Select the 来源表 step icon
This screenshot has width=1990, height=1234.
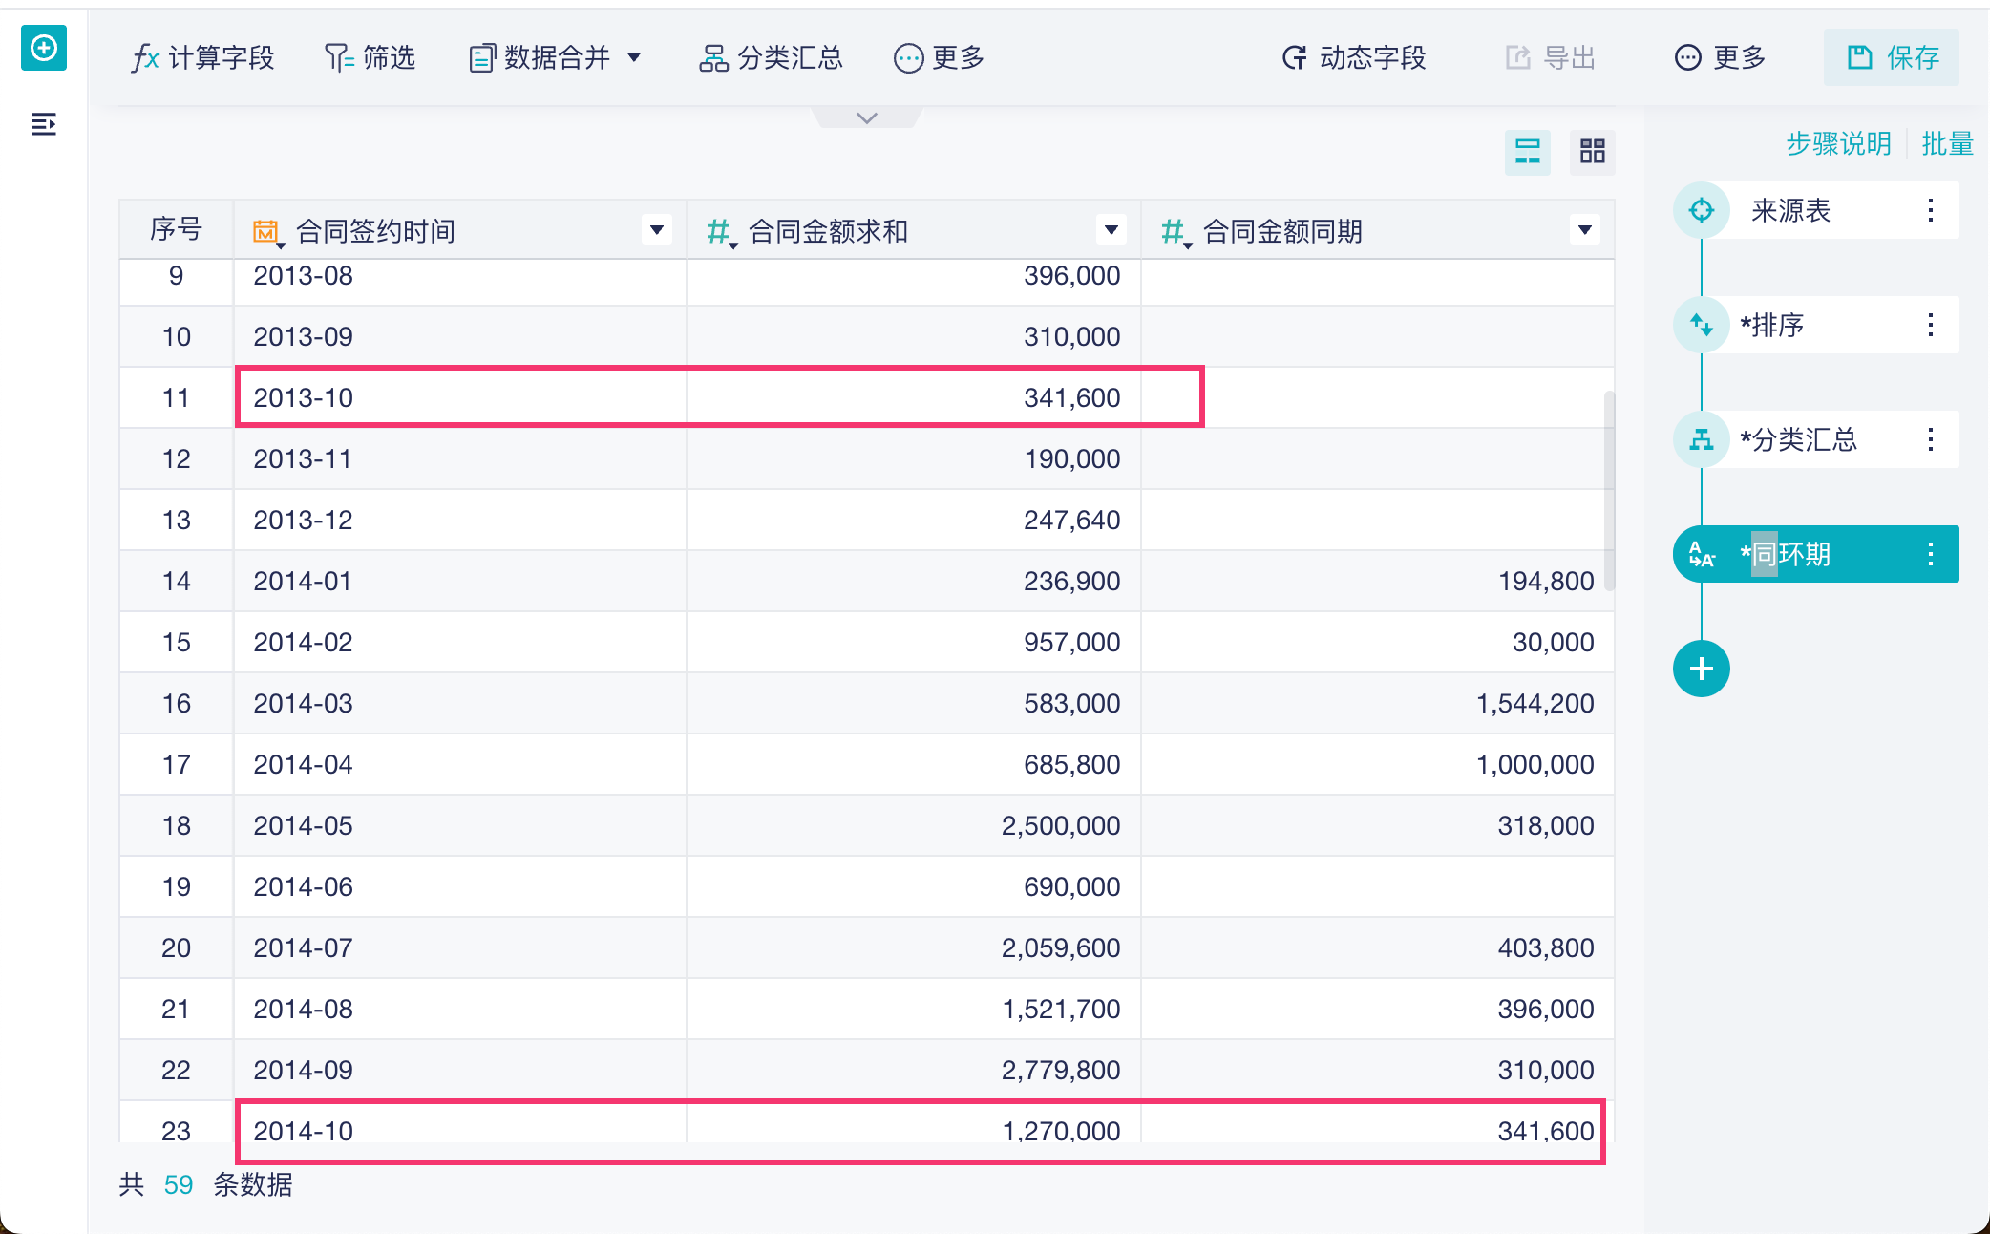click(x=1701, y=210)
